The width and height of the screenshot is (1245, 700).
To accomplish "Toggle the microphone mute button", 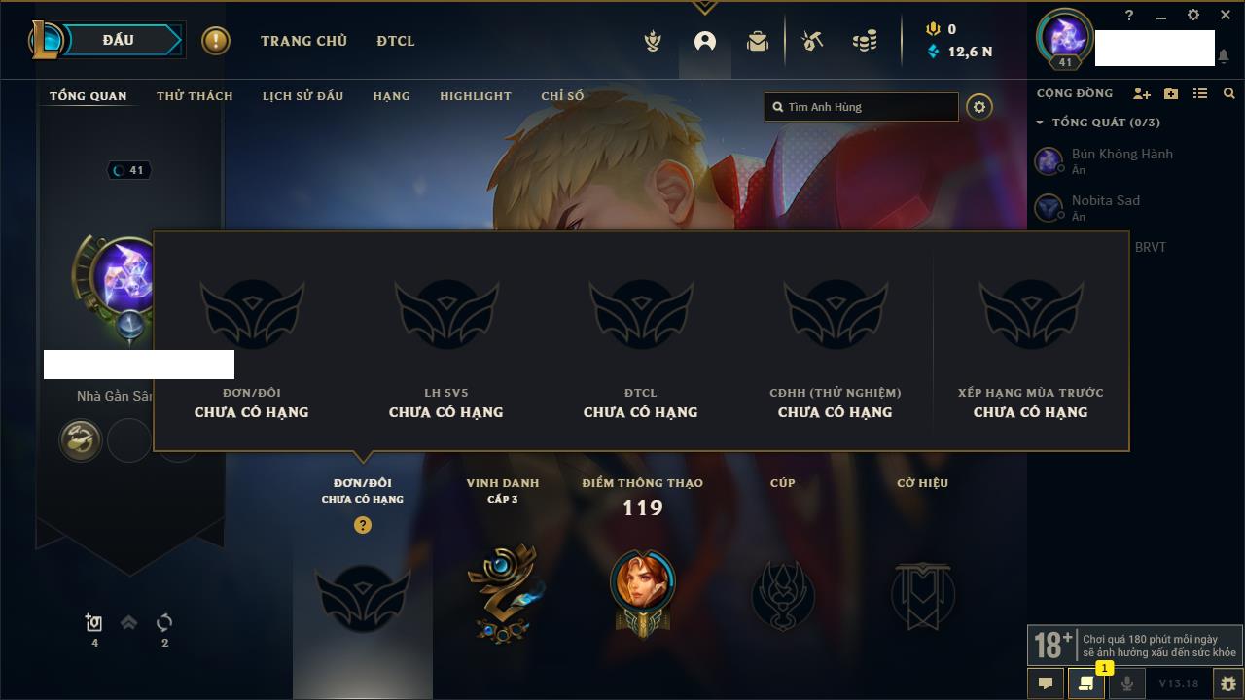I will (x=1126, y=683).
